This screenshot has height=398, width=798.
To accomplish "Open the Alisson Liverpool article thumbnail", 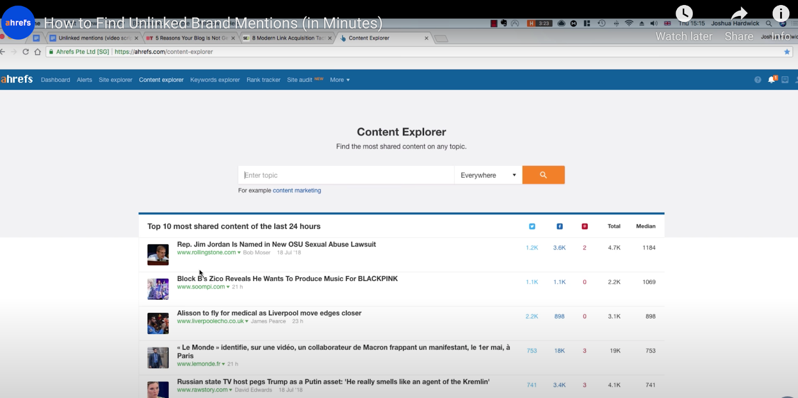I will point(158,324).
